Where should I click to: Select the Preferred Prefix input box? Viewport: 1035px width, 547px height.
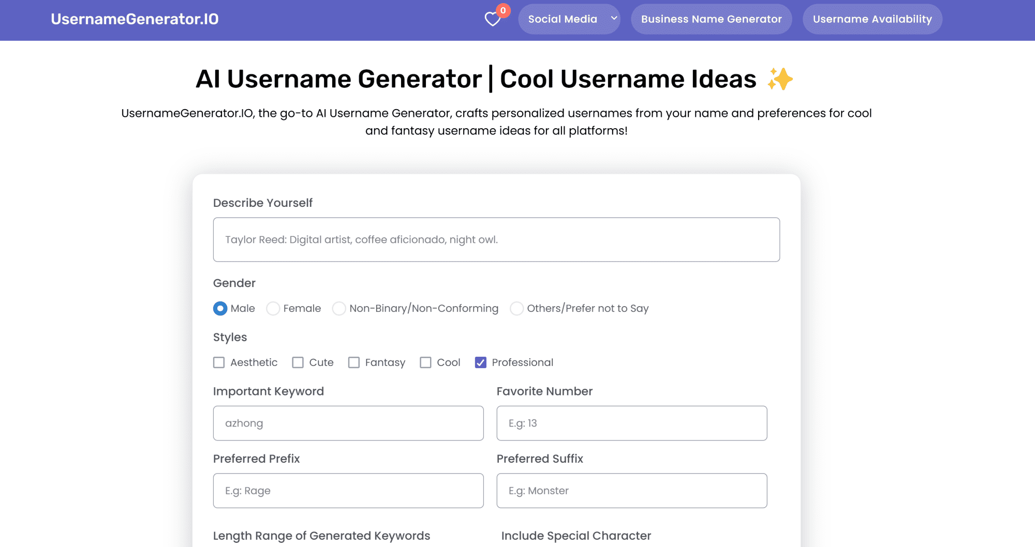(x=348, y=491)
